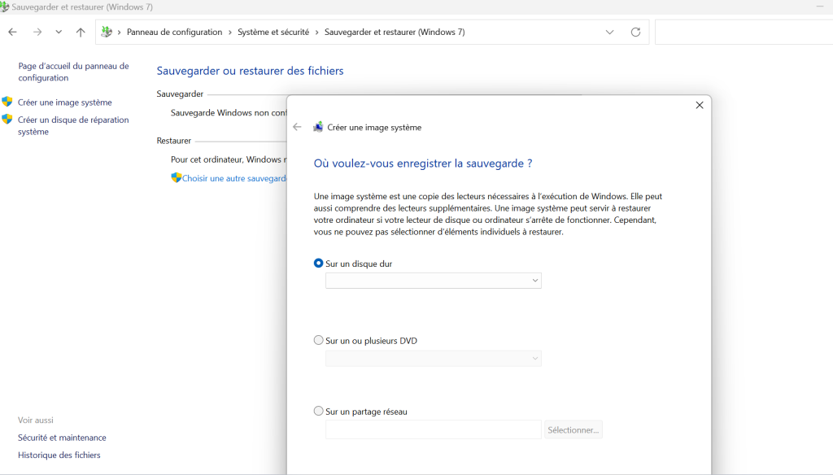Image resolution: width=833 pixels, height=475 pixels.
Task: Click the Choisir une autre sauvegarde link
Action: [x=234, y=178]
